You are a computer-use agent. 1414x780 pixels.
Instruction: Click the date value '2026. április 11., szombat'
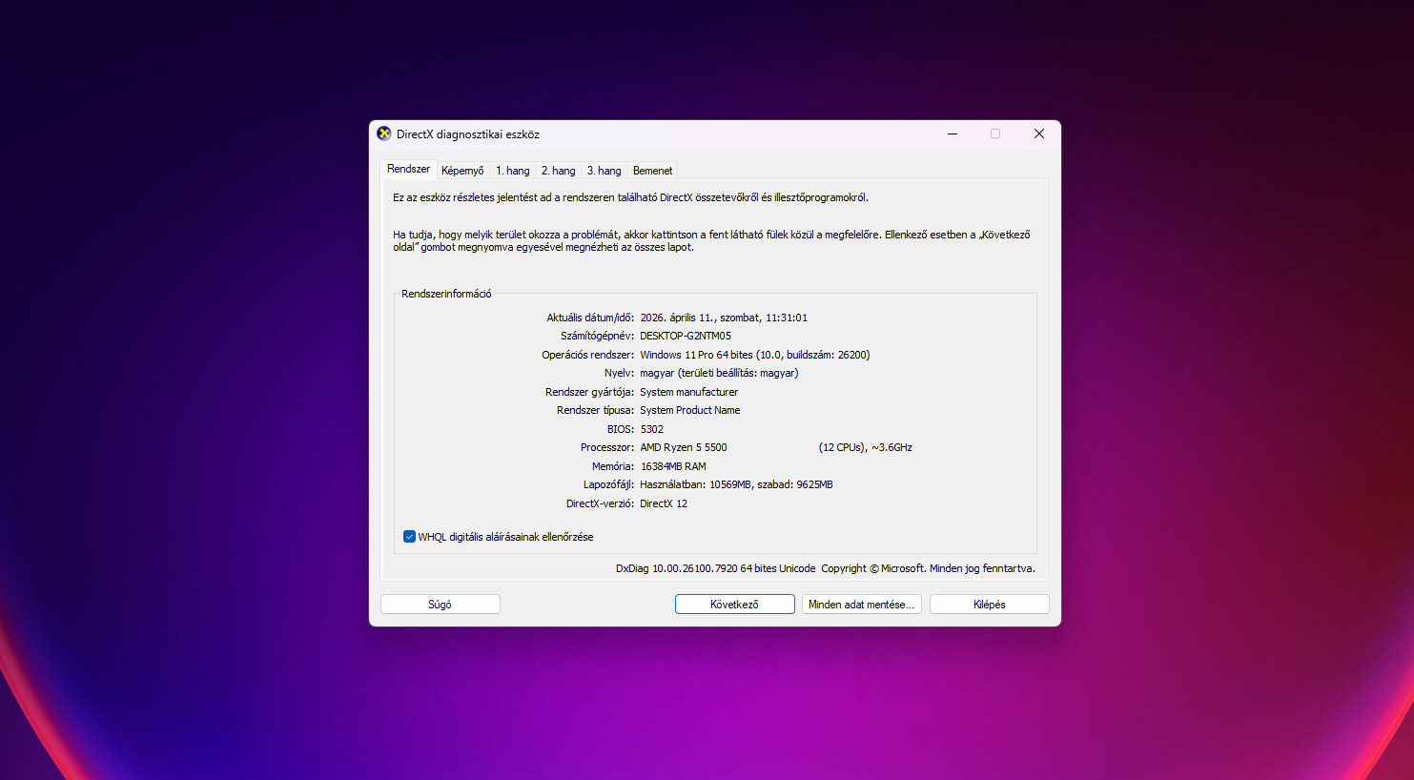tap(701, 318)
